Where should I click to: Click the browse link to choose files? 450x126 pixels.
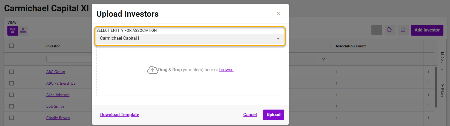tap(226, 70)
